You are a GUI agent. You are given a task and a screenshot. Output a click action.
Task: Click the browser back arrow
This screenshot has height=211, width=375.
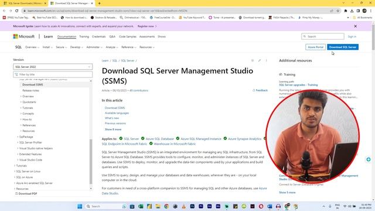[x=4, y=11]
